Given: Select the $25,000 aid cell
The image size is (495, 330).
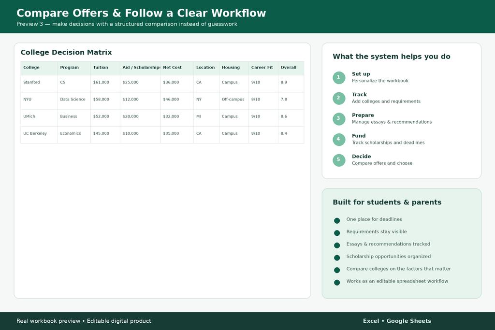Looking at the screenshot, I should 140,84.
